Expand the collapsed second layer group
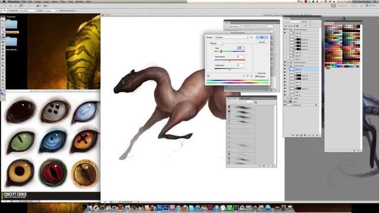Viewport: 379px width, 213px height. [x=288, y=62]
